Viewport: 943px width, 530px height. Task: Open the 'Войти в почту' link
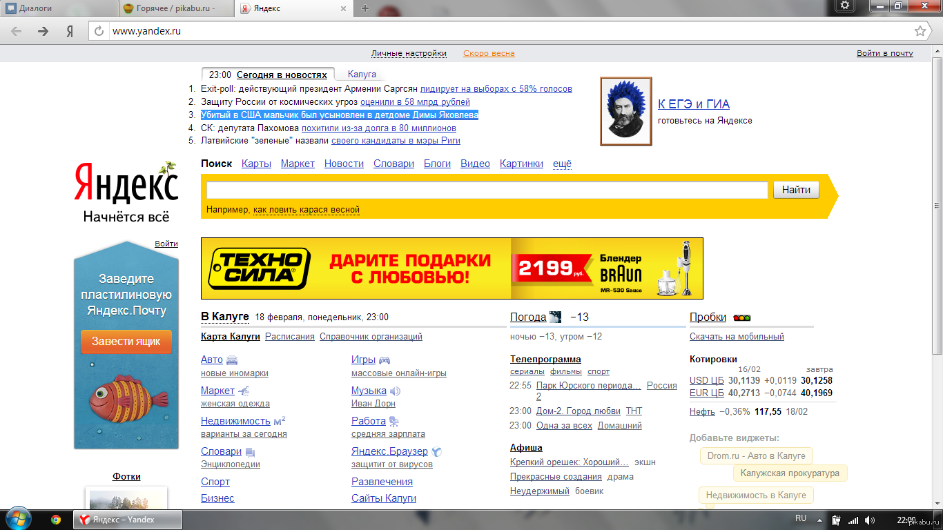[884, 53]
